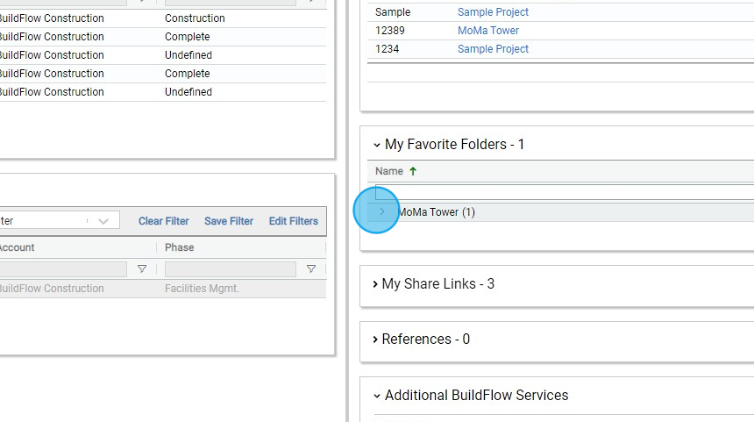Click the Save Filter link
The width and height of the screenshot is (754, 422).
click(228, 221)
